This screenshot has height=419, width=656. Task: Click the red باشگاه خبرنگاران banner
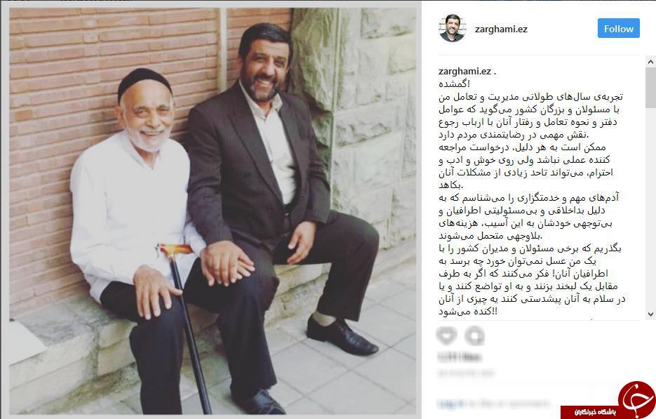click(590, 412)
